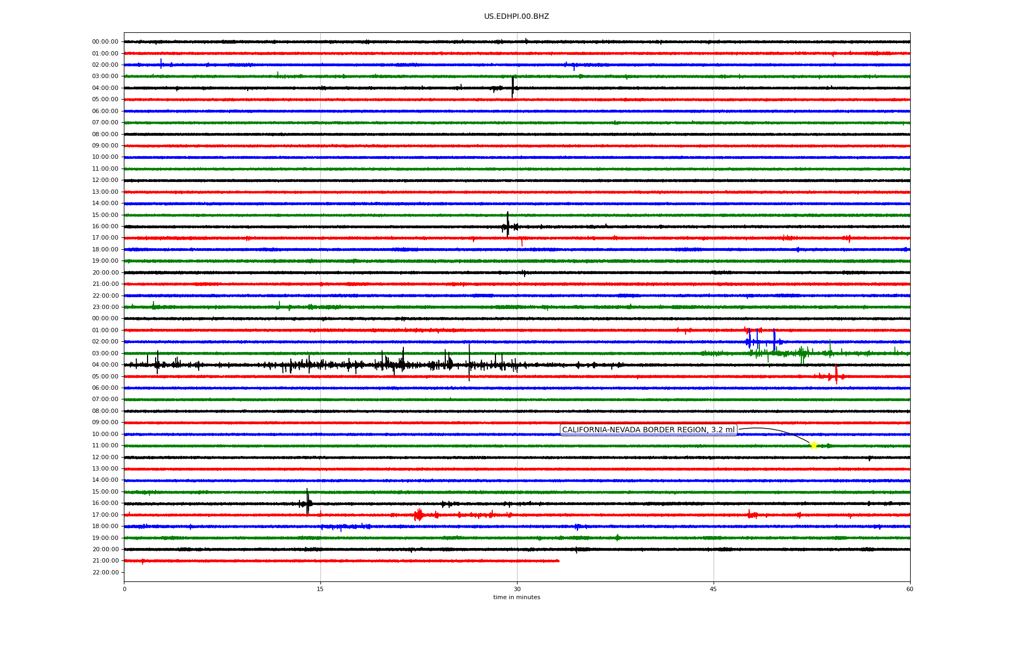Click the 15 tick label on x-axis
The height and width of the screenshot is (646, 1034).
coord(320,589)
